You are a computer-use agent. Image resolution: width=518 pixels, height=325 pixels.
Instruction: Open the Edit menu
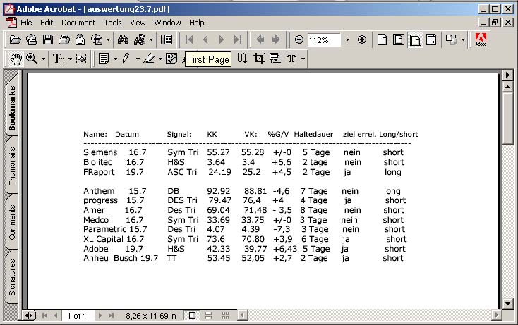click(47, 23)
